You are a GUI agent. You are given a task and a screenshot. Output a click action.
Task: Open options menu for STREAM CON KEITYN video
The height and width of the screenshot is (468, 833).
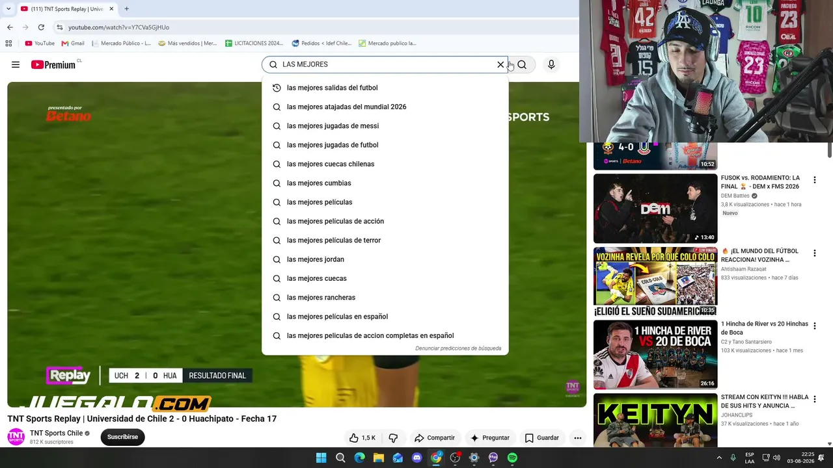pyautogui.click(x=814, y=400)
